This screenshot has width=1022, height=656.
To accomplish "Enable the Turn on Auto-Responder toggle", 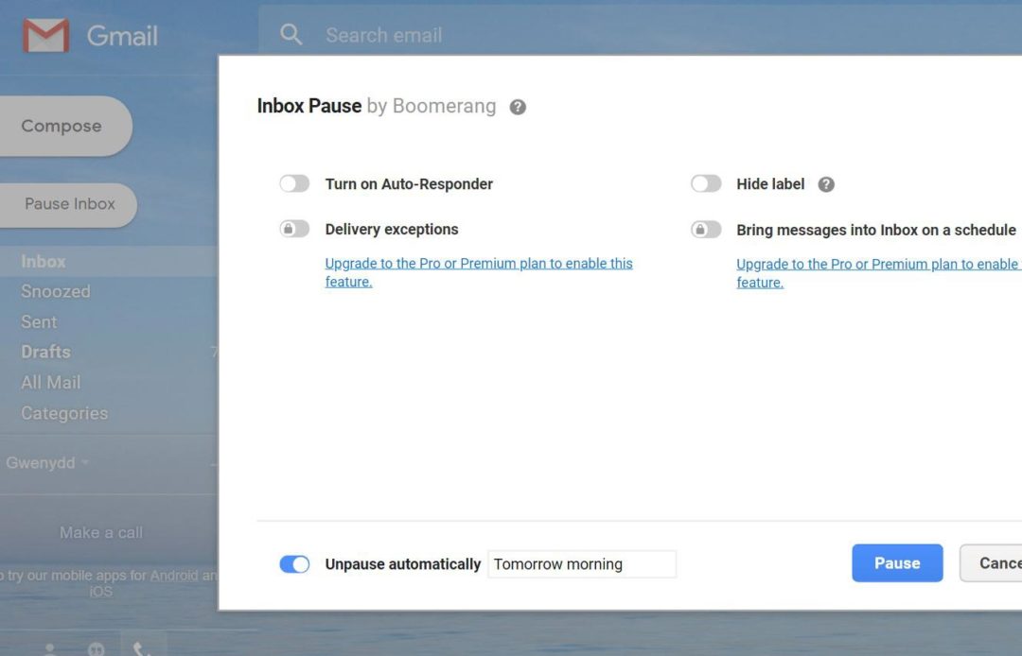I will [x=294, y=183].
